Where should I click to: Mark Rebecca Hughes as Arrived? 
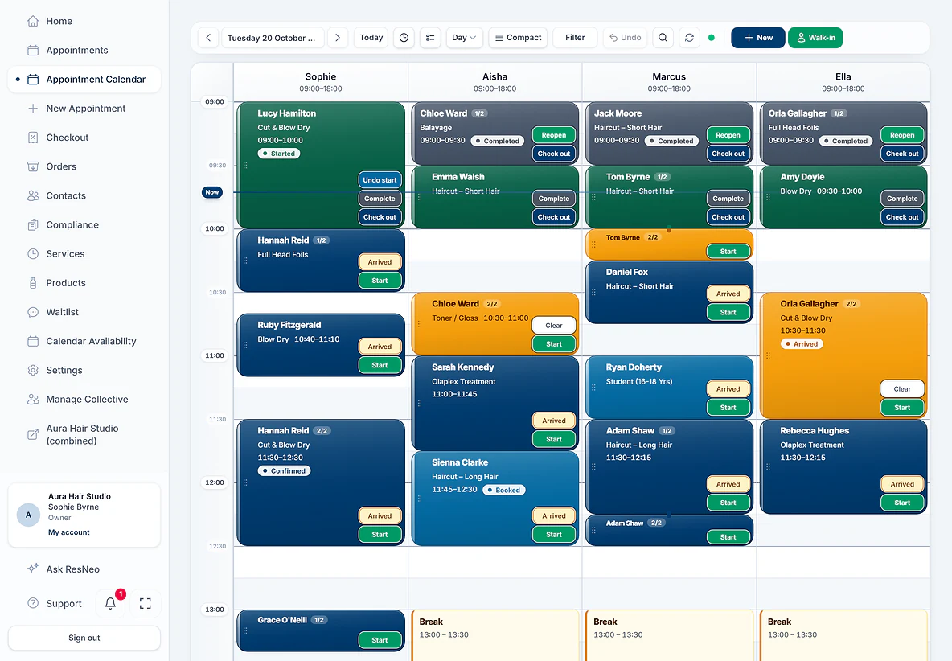pos(902,484)
